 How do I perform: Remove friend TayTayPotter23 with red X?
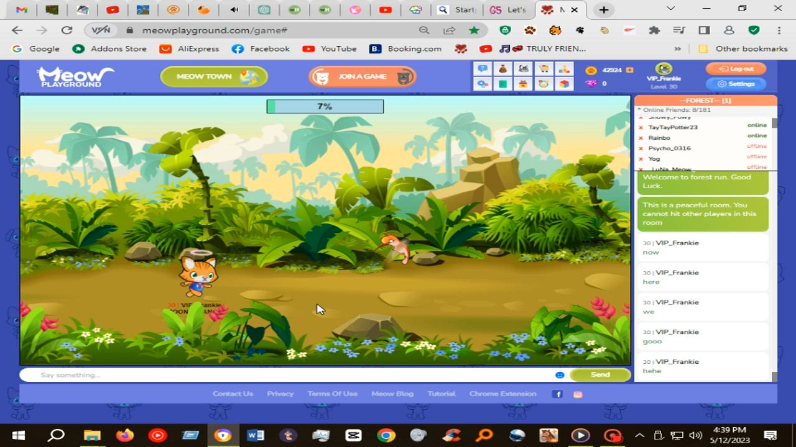tap(641, 127)
